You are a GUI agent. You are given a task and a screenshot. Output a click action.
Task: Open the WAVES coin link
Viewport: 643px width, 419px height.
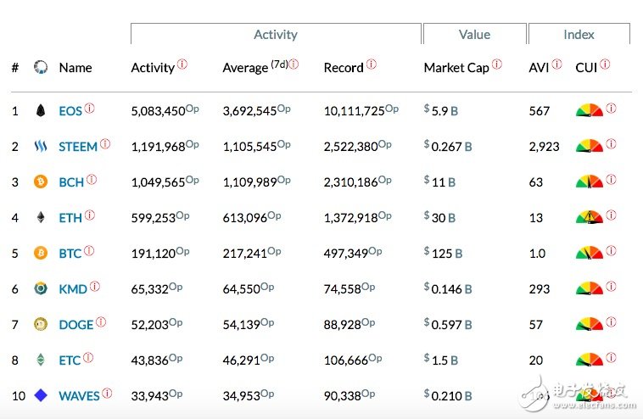pyautogui.click(x=79, y=396)
